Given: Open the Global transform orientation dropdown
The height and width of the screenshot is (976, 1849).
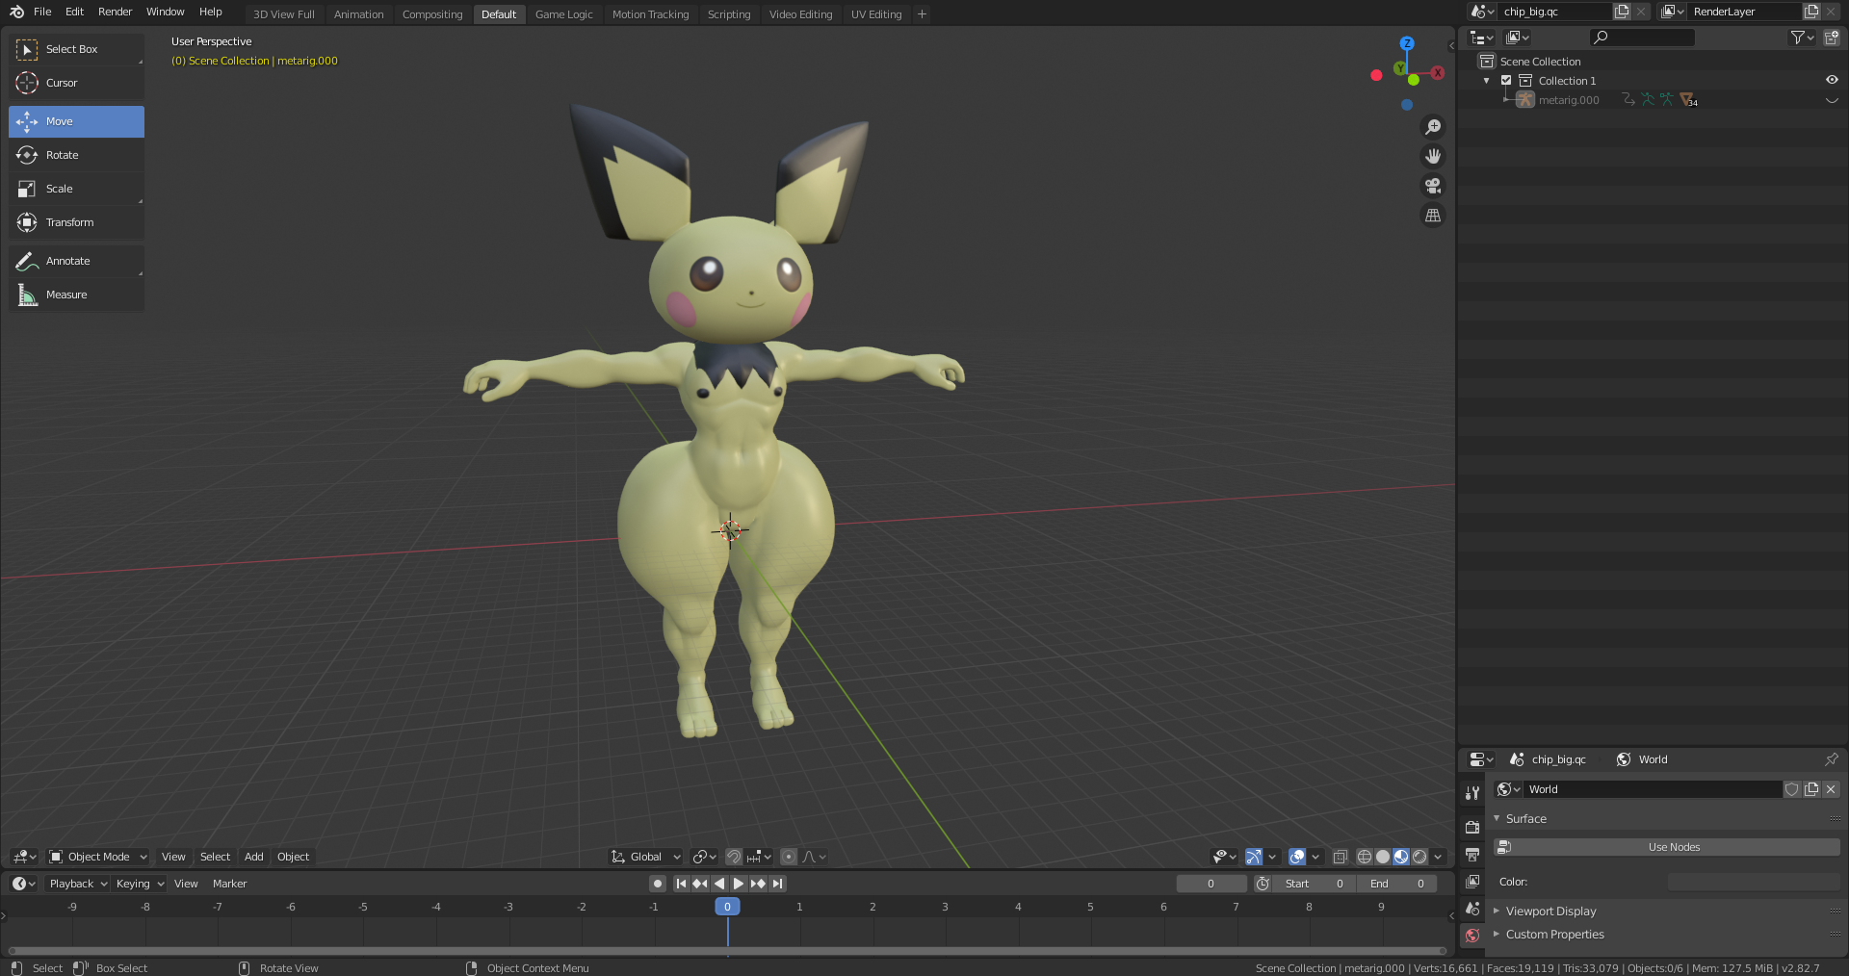Looking at the screenshot, I should point(646,857).
